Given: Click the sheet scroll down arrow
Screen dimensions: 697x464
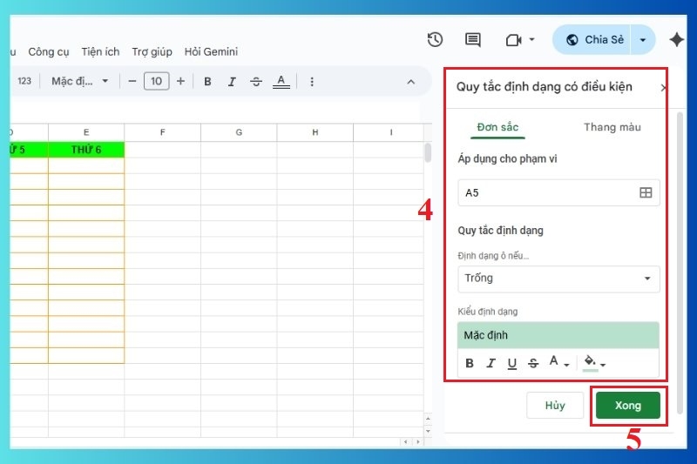Looking at the screenshot, I should coord(428,431).
